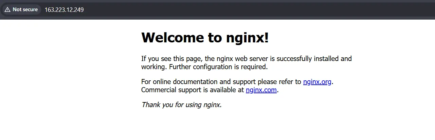
Task: Follow the nginx.com commercial support link
Action: point(261,90)
